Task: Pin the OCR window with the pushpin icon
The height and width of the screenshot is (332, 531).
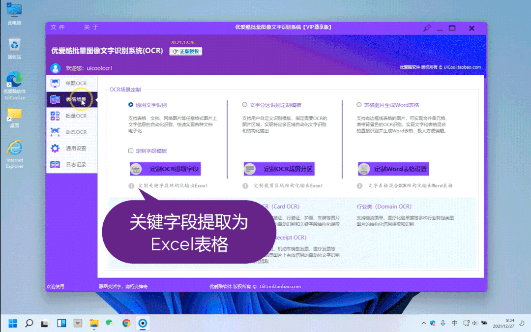Action: tap(427, 28)
